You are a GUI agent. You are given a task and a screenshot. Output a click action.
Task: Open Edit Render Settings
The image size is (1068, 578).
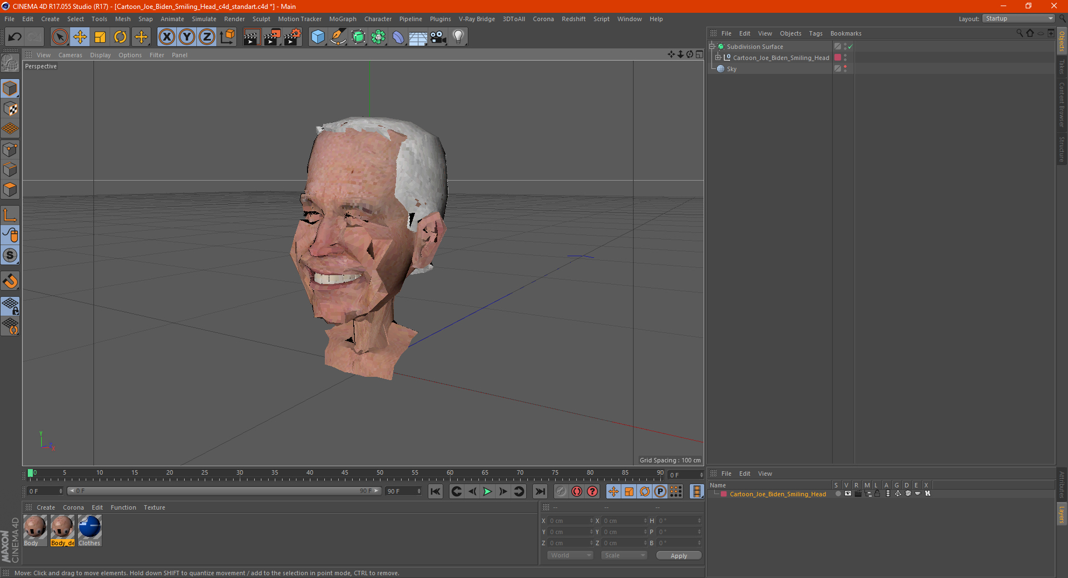click(x=293, y=37)
